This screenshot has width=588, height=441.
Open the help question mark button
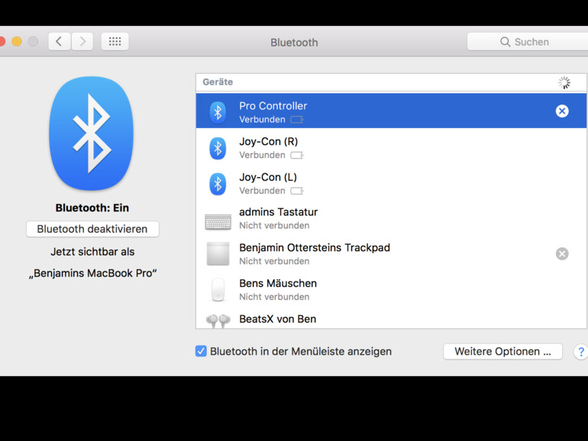click(581, 352)
